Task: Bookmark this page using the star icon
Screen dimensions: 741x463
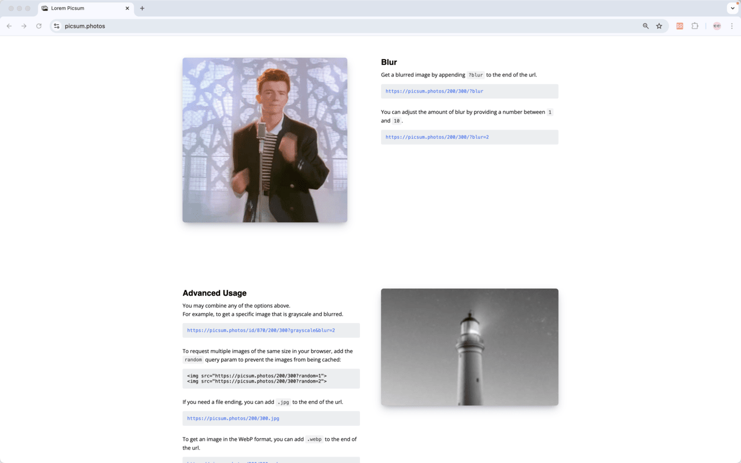Action: coord(659,26)
